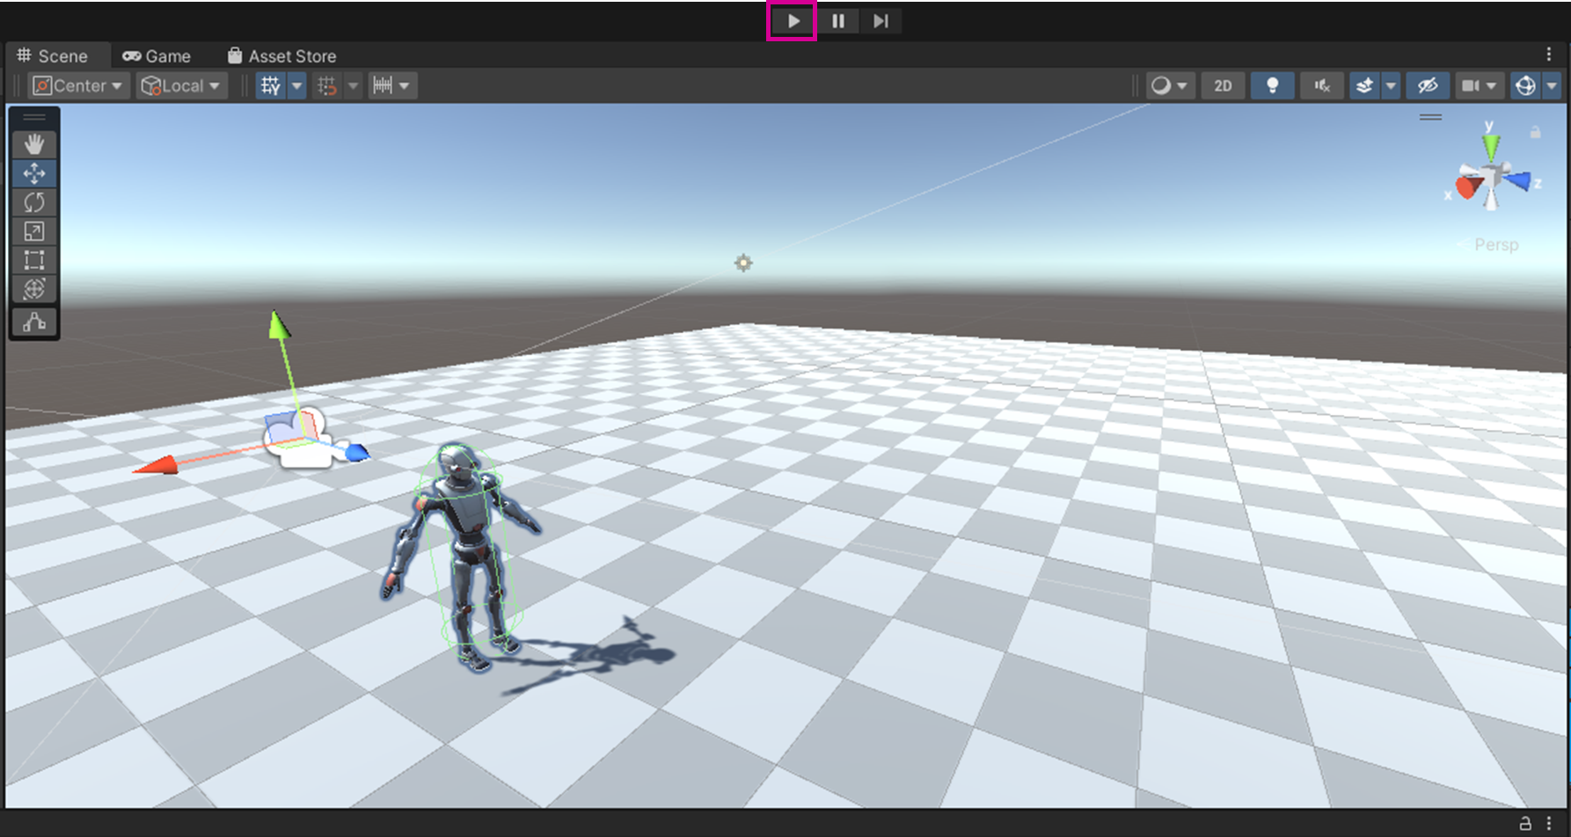Select the Transform tool below the Rect tool

(x=34, y=288)
